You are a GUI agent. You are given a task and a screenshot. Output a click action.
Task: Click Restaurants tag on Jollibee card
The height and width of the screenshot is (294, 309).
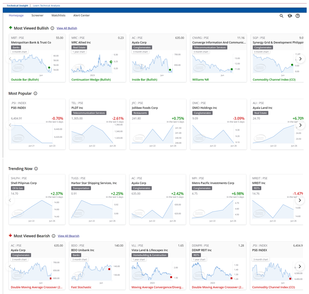pyautogui.click(x=140, y=113)
